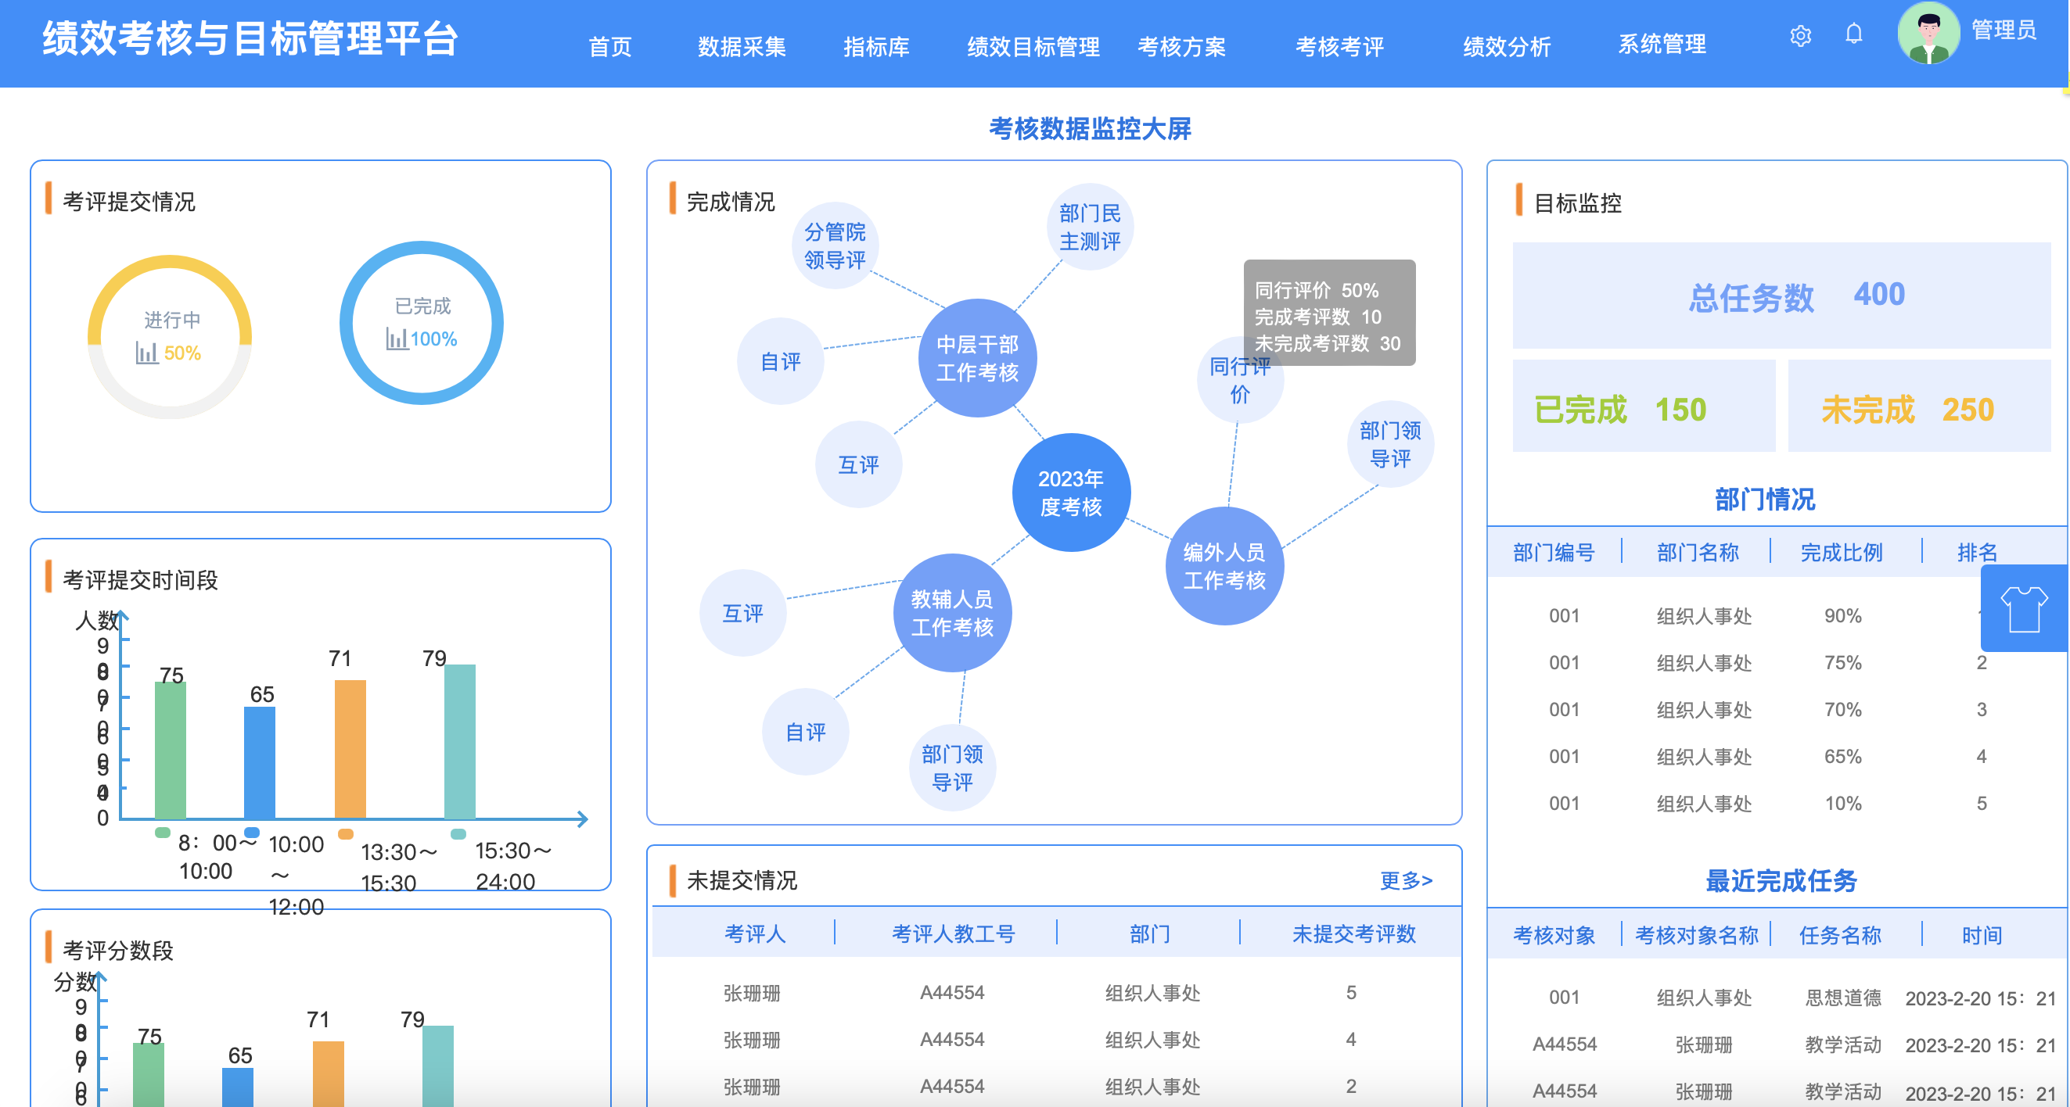Click bar chart icon in 进行中 ring

[x=146, y=353]
